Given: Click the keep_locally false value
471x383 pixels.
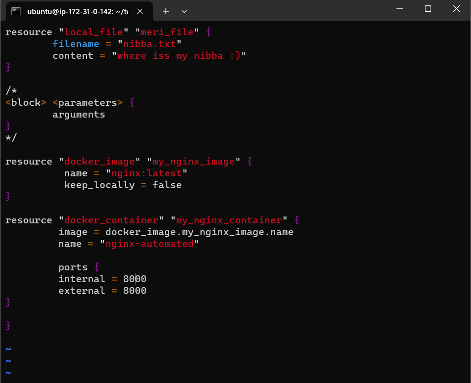Looking at the screenshot, I should tap(167, 185).
